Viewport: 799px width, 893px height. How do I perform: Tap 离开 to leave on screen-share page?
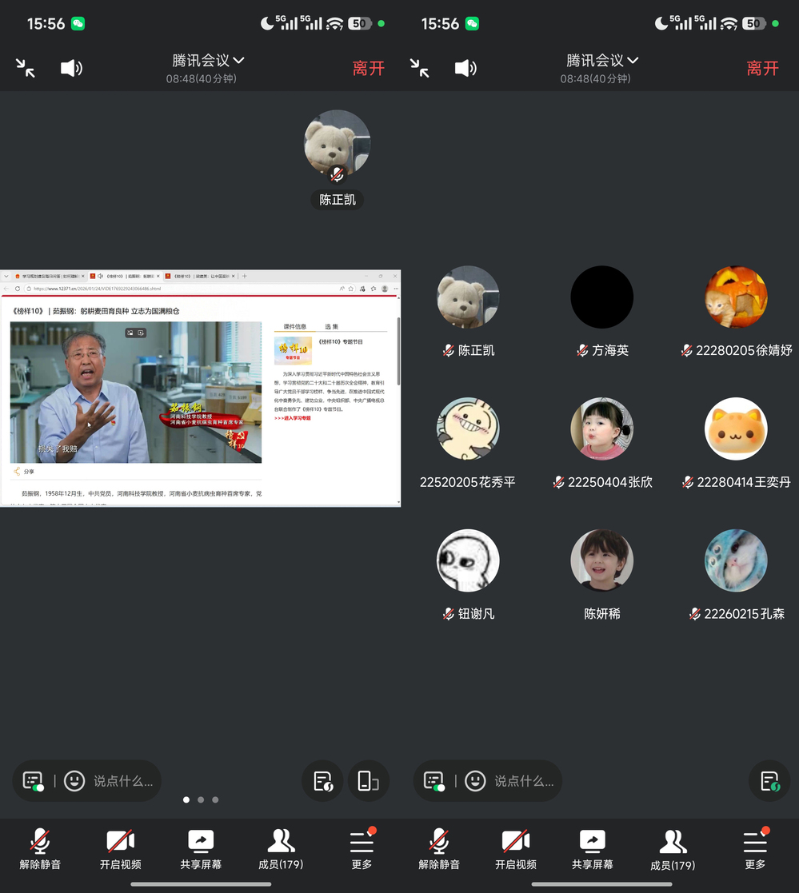point(368,69)
